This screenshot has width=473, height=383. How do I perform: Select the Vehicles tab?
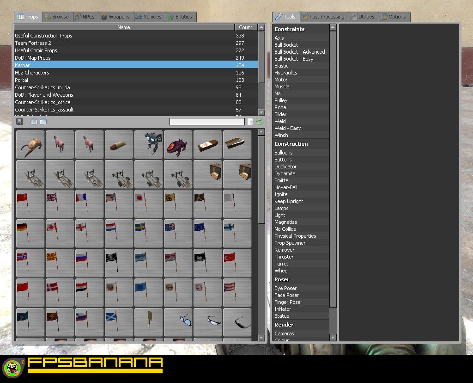point(149,17)
